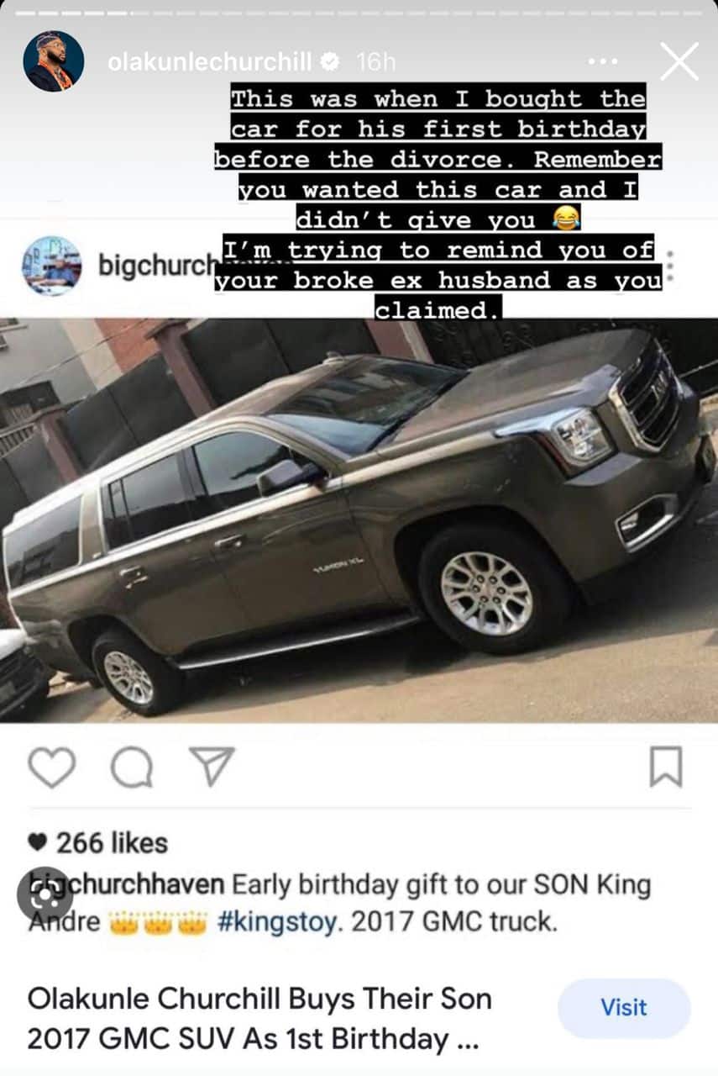Tap the heart like icon

click(52, 767)
